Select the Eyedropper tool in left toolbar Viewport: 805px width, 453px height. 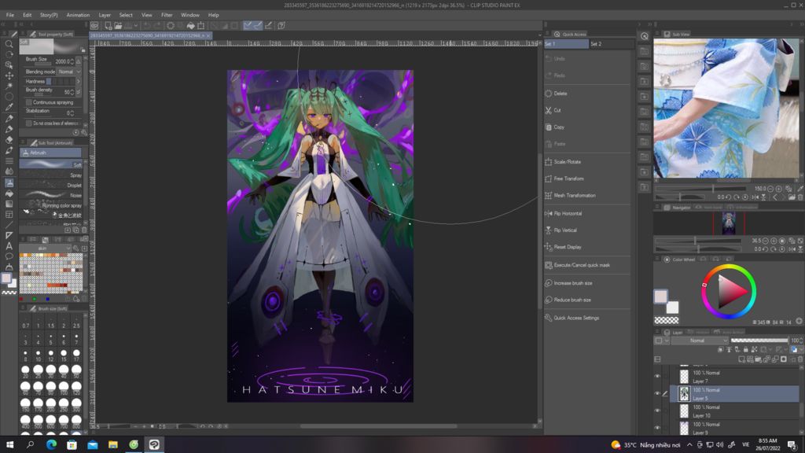9,107
